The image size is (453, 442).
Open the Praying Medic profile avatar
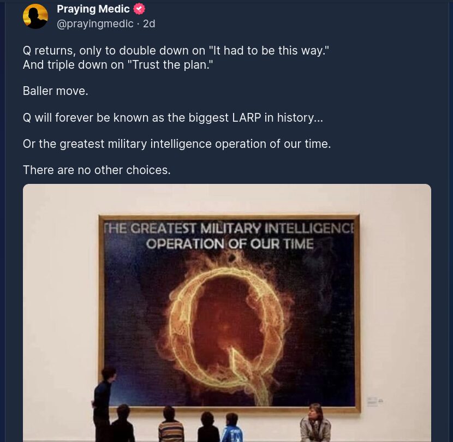(x=35, y=16)
